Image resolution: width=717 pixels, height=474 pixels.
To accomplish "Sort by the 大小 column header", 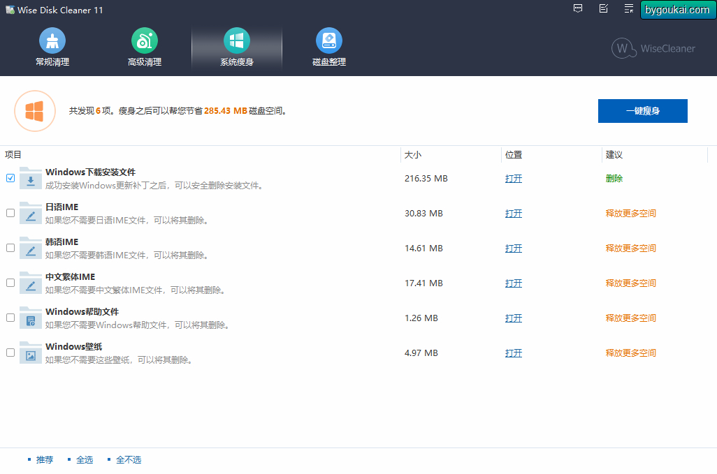I will click(x=413, y=155).
